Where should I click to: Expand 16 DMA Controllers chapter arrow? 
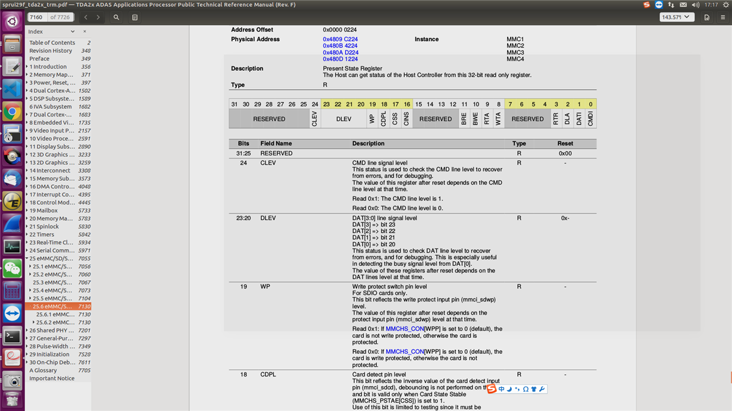[27, 186]
